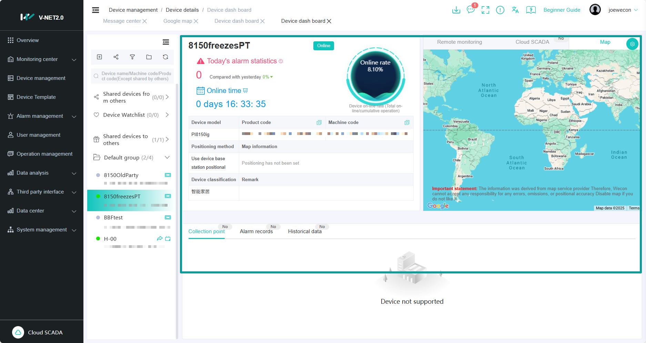
Task: Open the filter funnel icon
Action: tap(132, 57)
